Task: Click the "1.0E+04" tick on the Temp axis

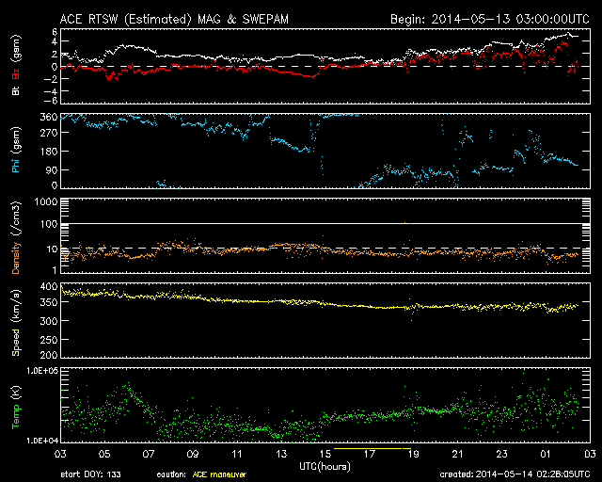Action: [41, 441]
